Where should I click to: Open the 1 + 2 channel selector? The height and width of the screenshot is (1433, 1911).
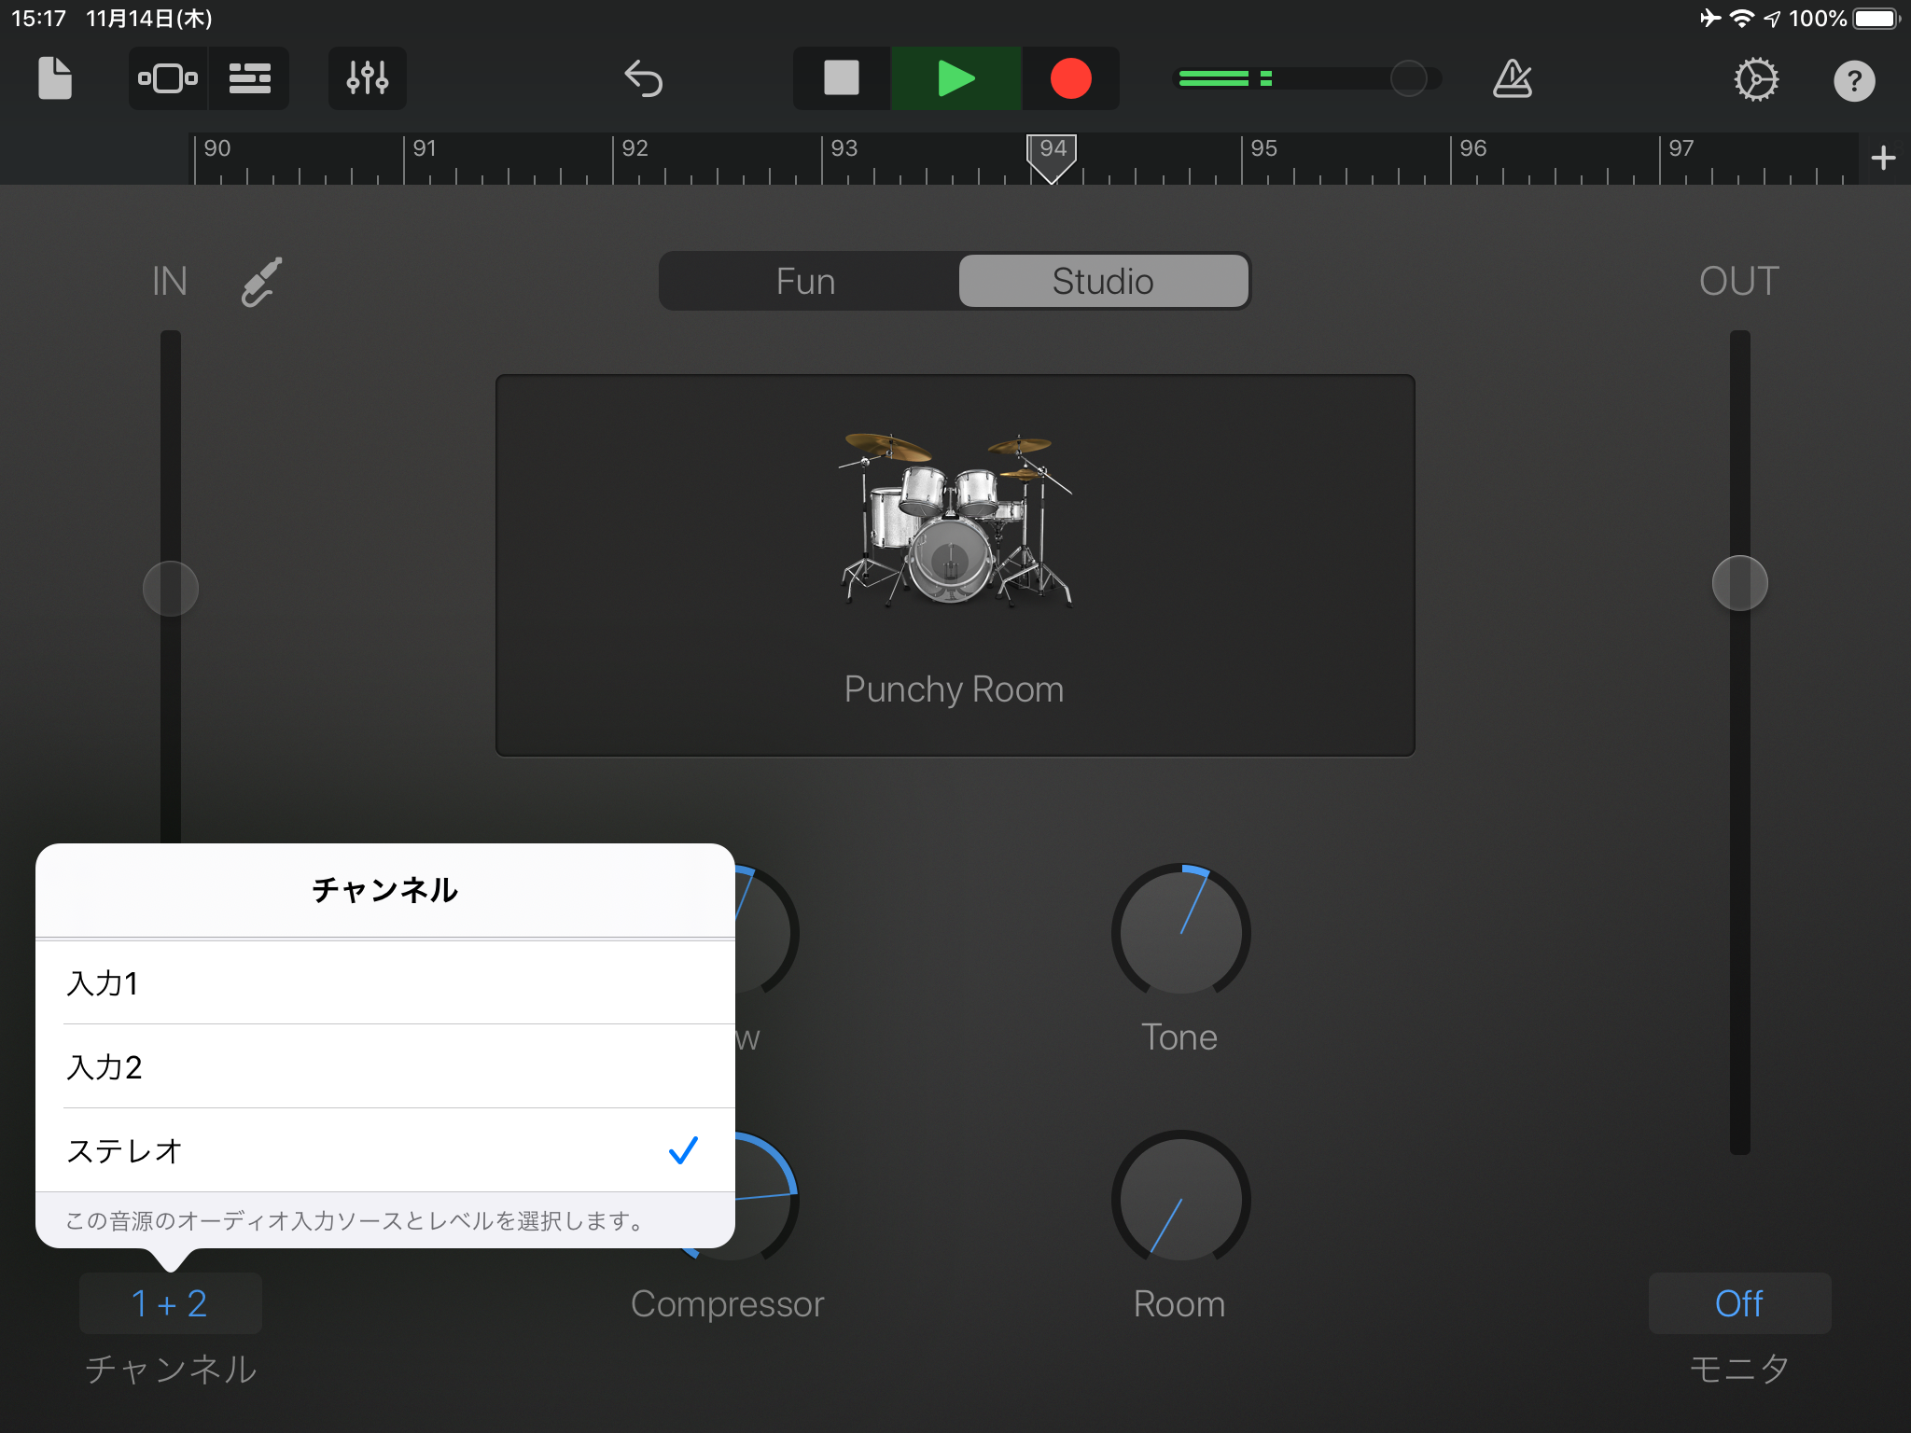tap(170, 1303)
